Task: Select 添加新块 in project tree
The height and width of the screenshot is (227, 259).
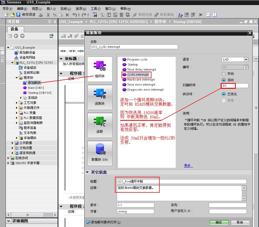Action: (x=34, y=83)
